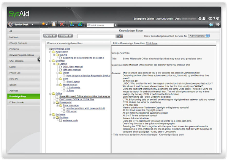The height and width of the screenshot is (161, 228).
Task: Open the '1. Safe mode' item
Action: 73,88
